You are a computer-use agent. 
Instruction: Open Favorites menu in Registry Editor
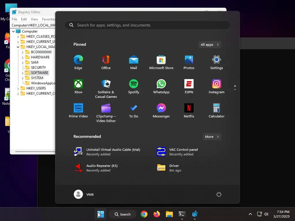click(48, 19)
